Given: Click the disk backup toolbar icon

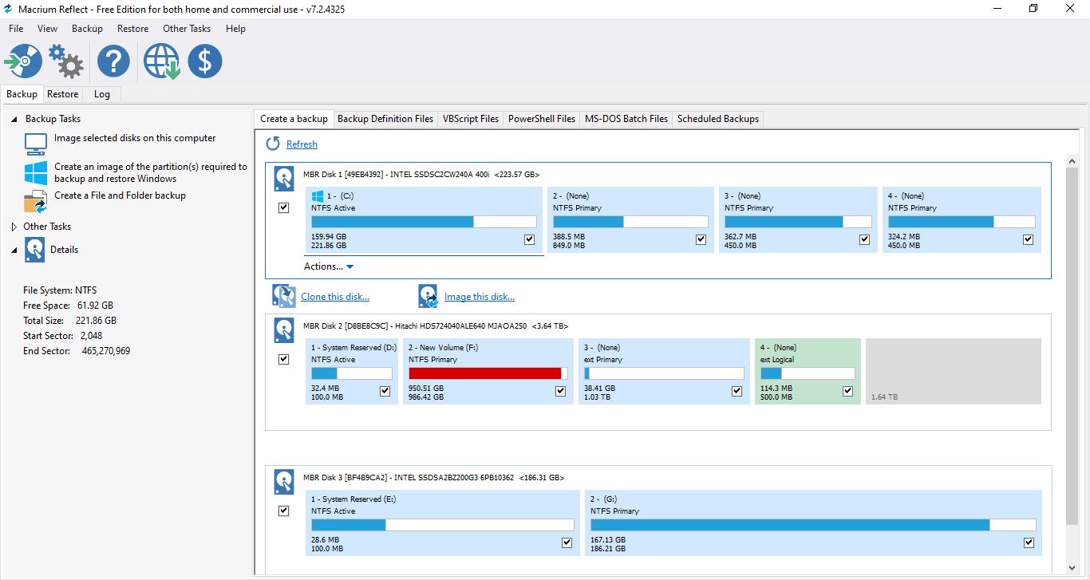Looking at the screenshot, I should pos(23,61).
